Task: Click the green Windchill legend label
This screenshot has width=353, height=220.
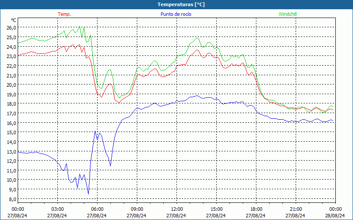Action: click(288, 14)
